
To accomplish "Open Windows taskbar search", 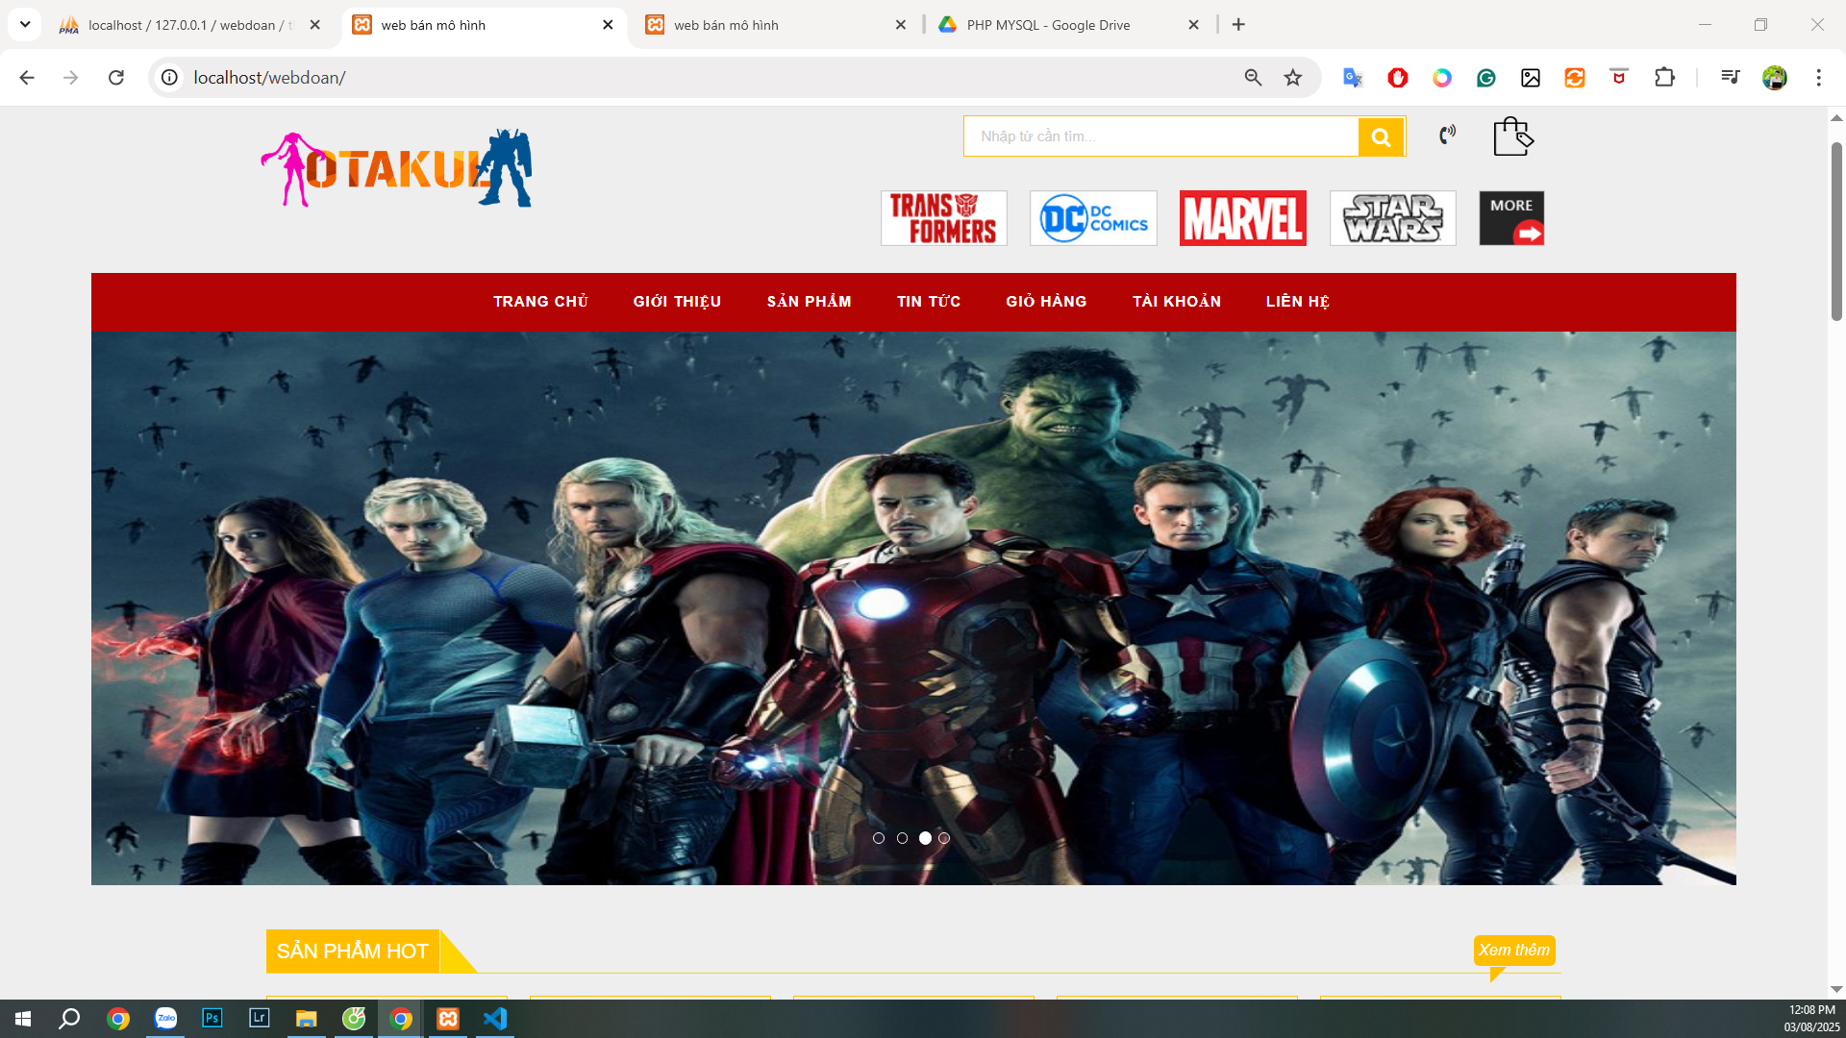I will tap(69, 1019).
